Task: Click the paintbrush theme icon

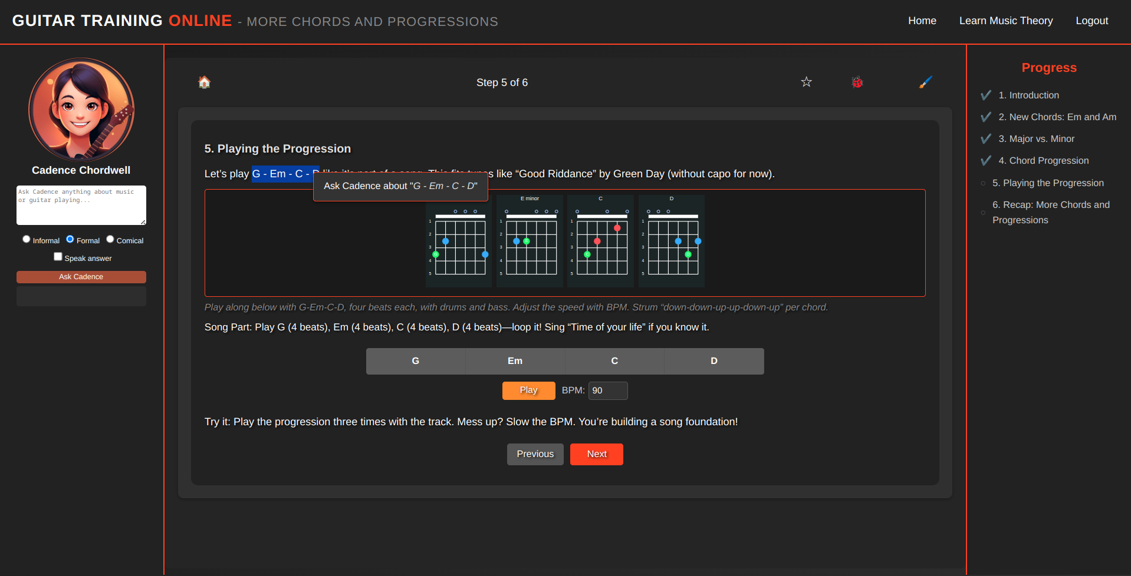Action: (x=925, y=82)
